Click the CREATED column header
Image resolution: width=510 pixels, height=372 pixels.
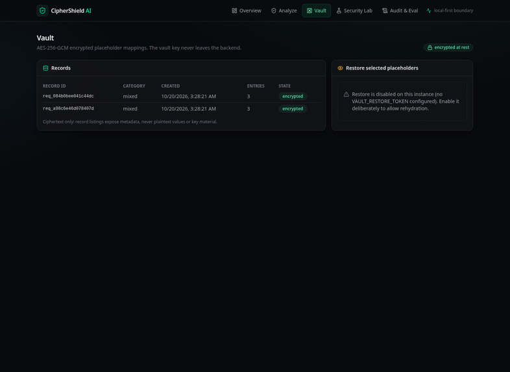[x=171, y=86]
